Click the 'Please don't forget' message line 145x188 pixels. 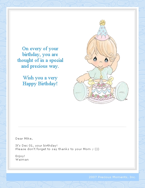57,149
